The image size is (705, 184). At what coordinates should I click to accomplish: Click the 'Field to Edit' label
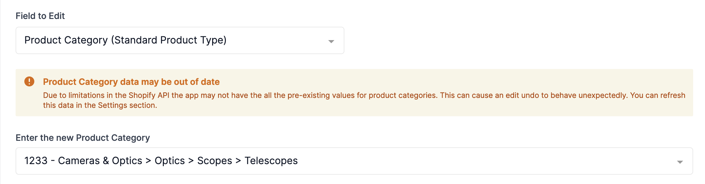click(x=40, y=16)
